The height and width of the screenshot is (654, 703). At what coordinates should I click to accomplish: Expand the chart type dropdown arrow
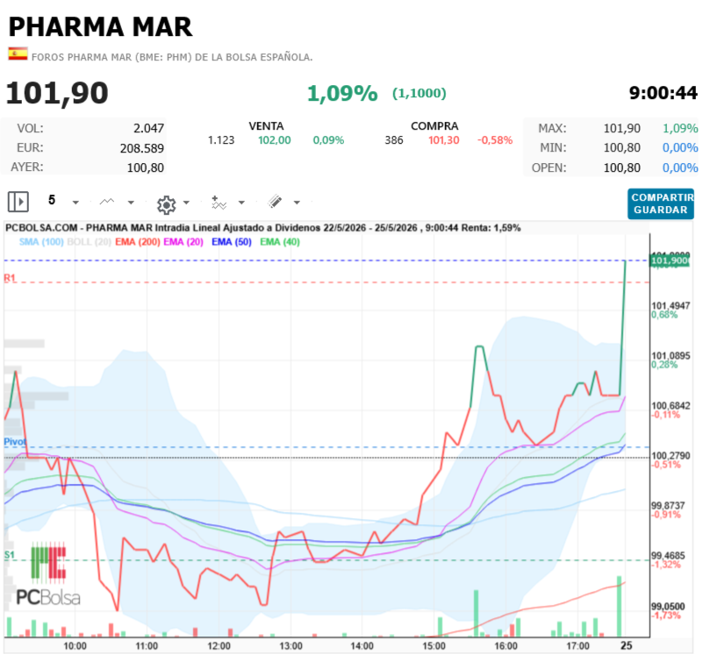click(x=131, y=203)
